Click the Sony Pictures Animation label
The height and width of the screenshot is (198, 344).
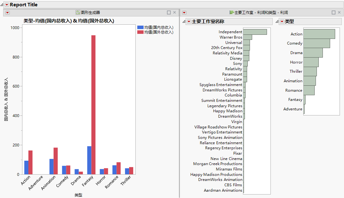(x=220, y=138)
